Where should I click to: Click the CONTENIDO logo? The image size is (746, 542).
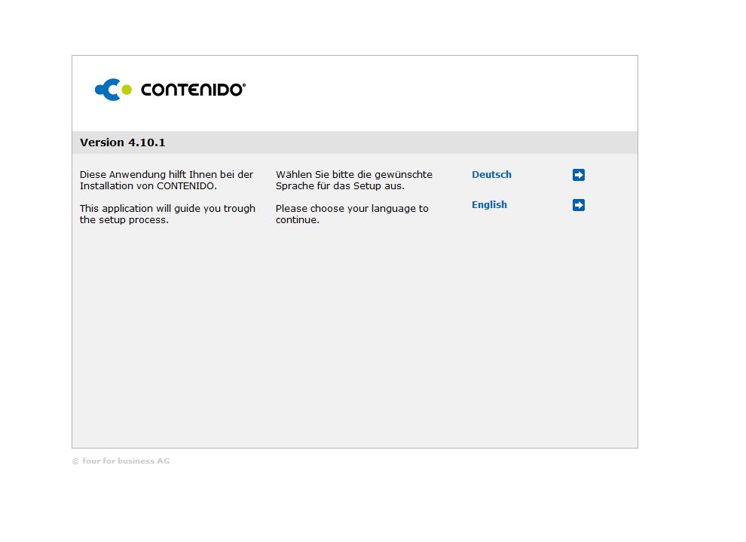(170, 90)
